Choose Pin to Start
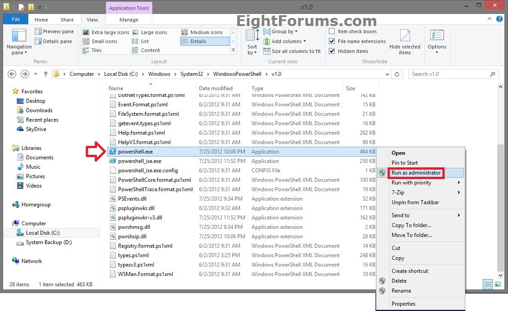The image size is (508, 311). tap(420, 163)
